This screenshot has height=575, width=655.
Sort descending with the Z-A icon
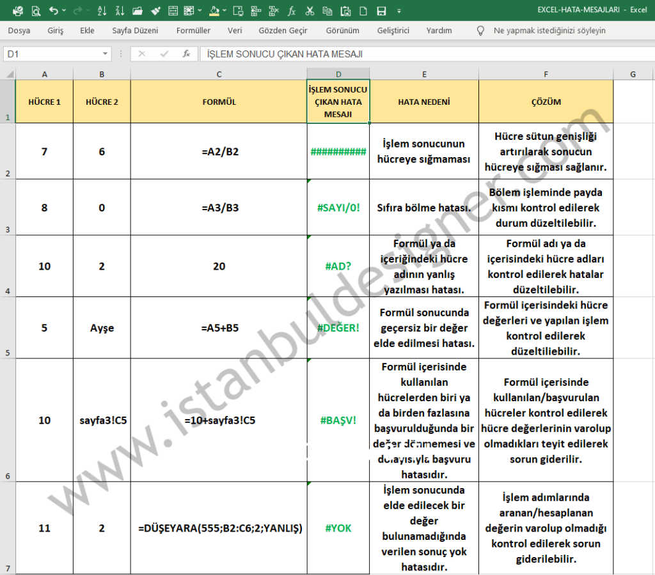(120, 11)
